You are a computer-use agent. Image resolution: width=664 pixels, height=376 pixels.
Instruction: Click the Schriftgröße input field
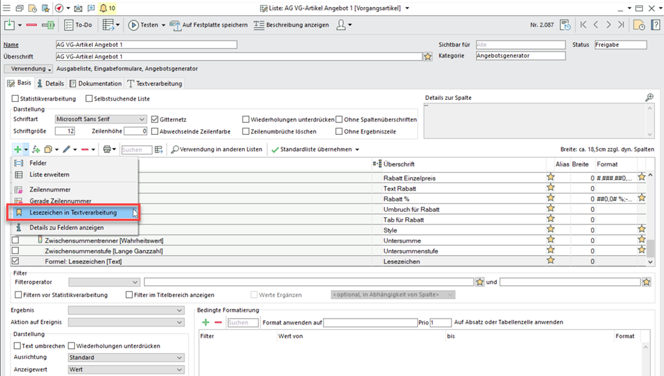pos(65,131)
